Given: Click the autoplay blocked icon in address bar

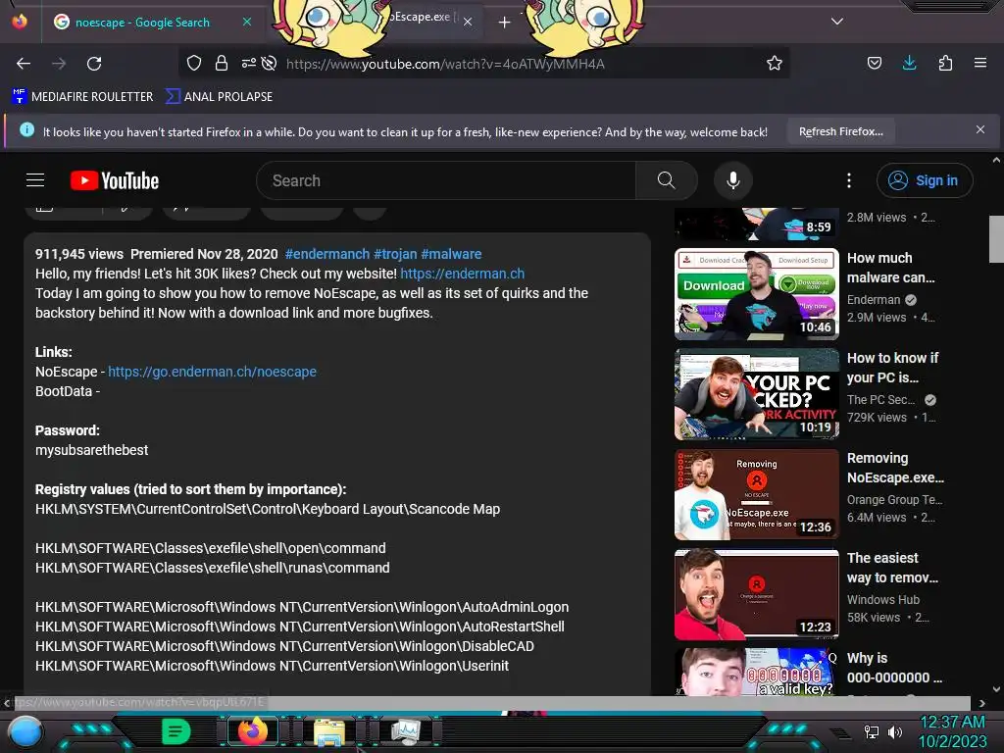Looking at the screenshot, I should pyautogui.click(x=270, y=63).
